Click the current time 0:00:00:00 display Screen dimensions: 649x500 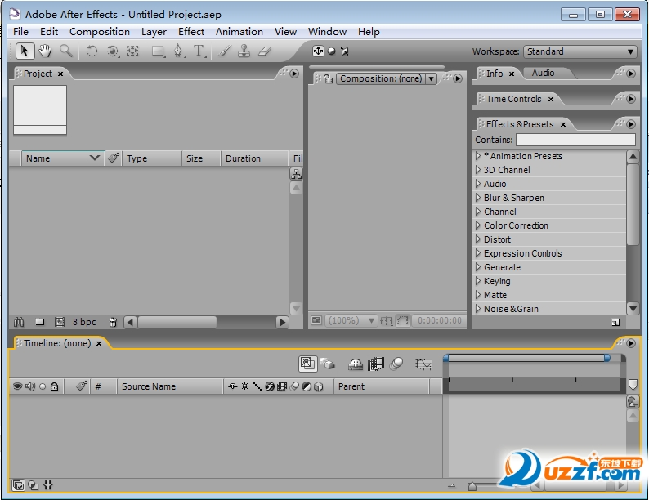[x=440, y=320]
